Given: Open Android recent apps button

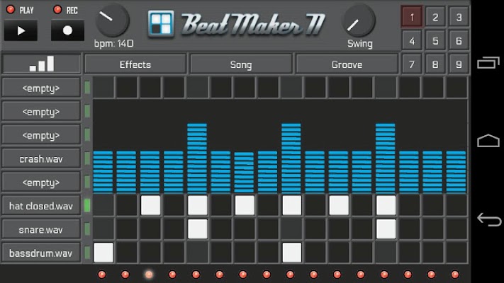Looking at the screenshot, I should click(x=488, y=62).
